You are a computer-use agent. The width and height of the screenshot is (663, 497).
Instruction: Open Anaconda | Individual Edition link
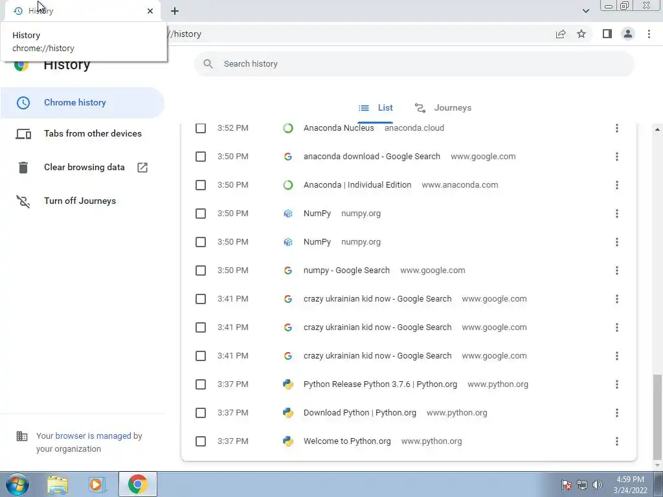coord(357,185)
